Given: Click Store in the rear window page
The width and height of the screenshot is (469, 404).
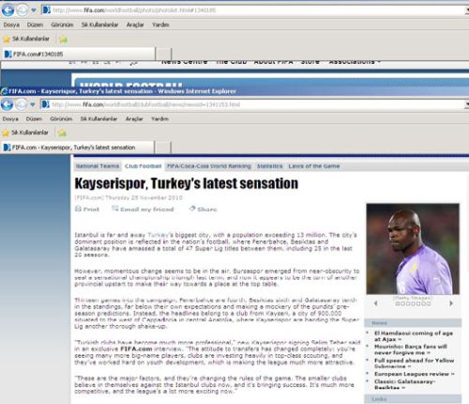Looking at the screenshot, I should (310, 62).
